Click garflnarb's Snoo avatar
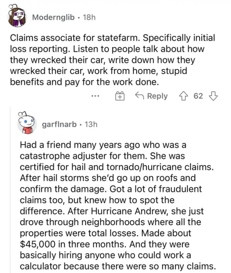The image size is (231, 273). tap(26, 124)
